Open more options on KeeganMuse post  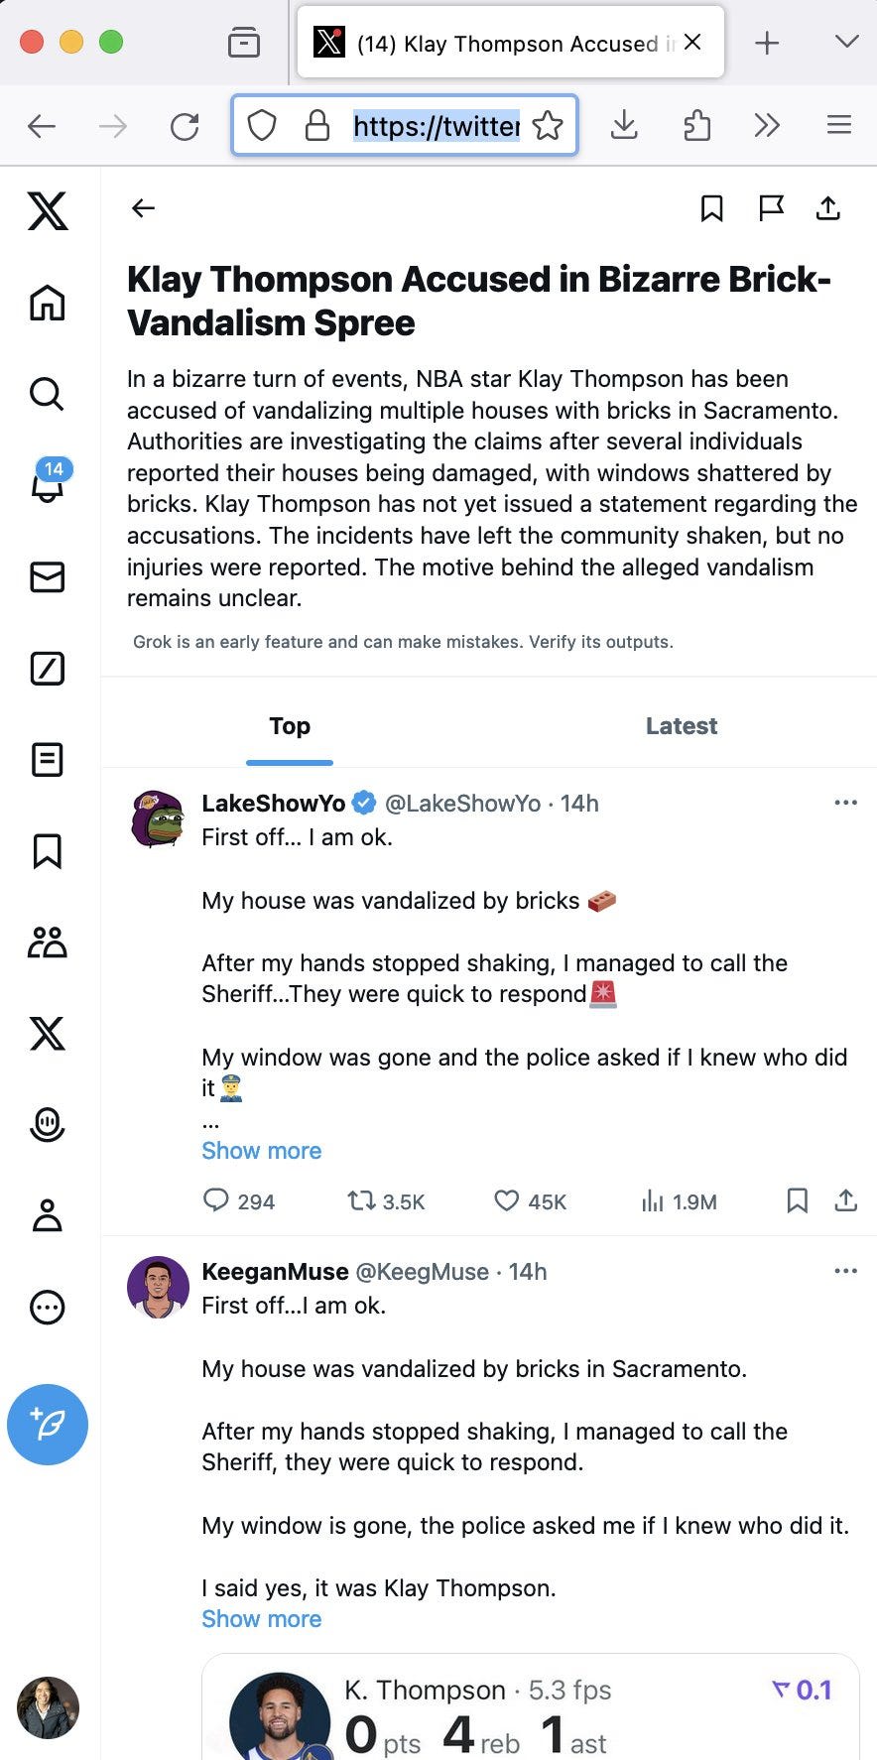coord(845,1271)
